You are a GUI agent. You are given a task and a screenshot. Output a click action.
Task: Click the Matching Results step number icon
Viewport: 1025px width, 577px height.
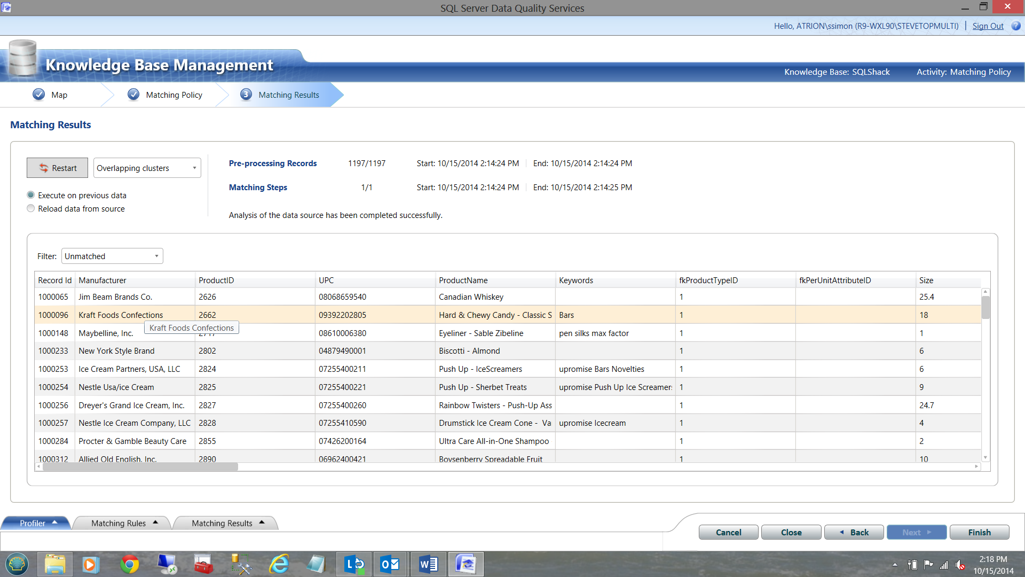coord(246,95)
